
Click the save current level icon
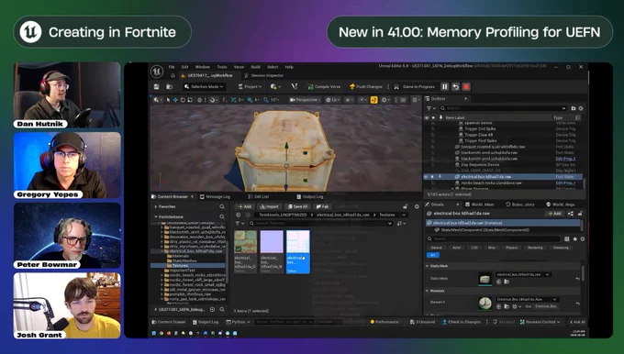pos(157,87)
